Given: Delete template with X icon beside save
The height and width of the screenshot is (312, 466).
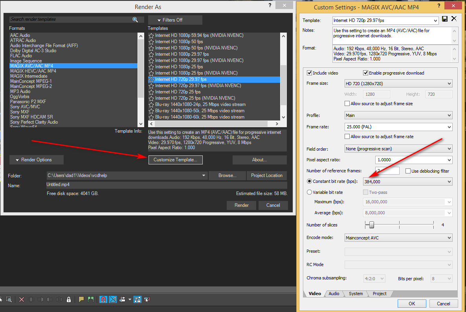Looking at the screenshot, I should 454,19.
